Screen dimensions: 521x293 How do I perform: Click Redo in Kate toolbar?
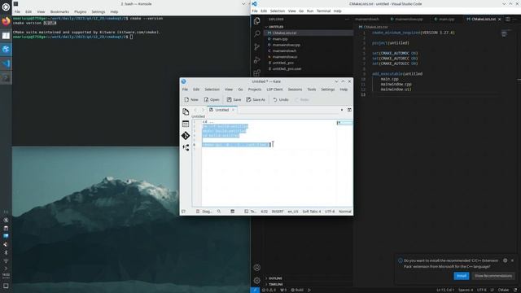(302, 99)
